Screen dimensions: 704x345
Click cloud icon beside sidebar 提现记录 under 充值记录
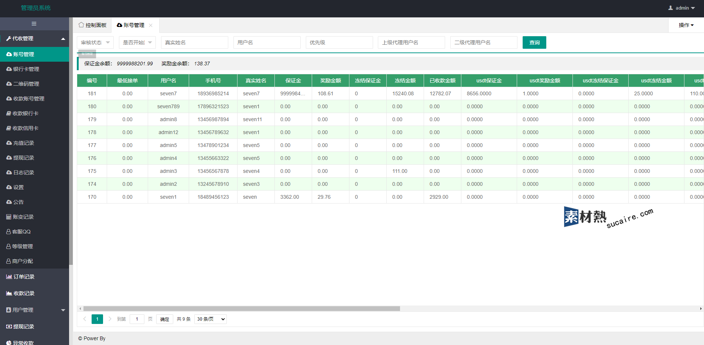tap(9, 158)
